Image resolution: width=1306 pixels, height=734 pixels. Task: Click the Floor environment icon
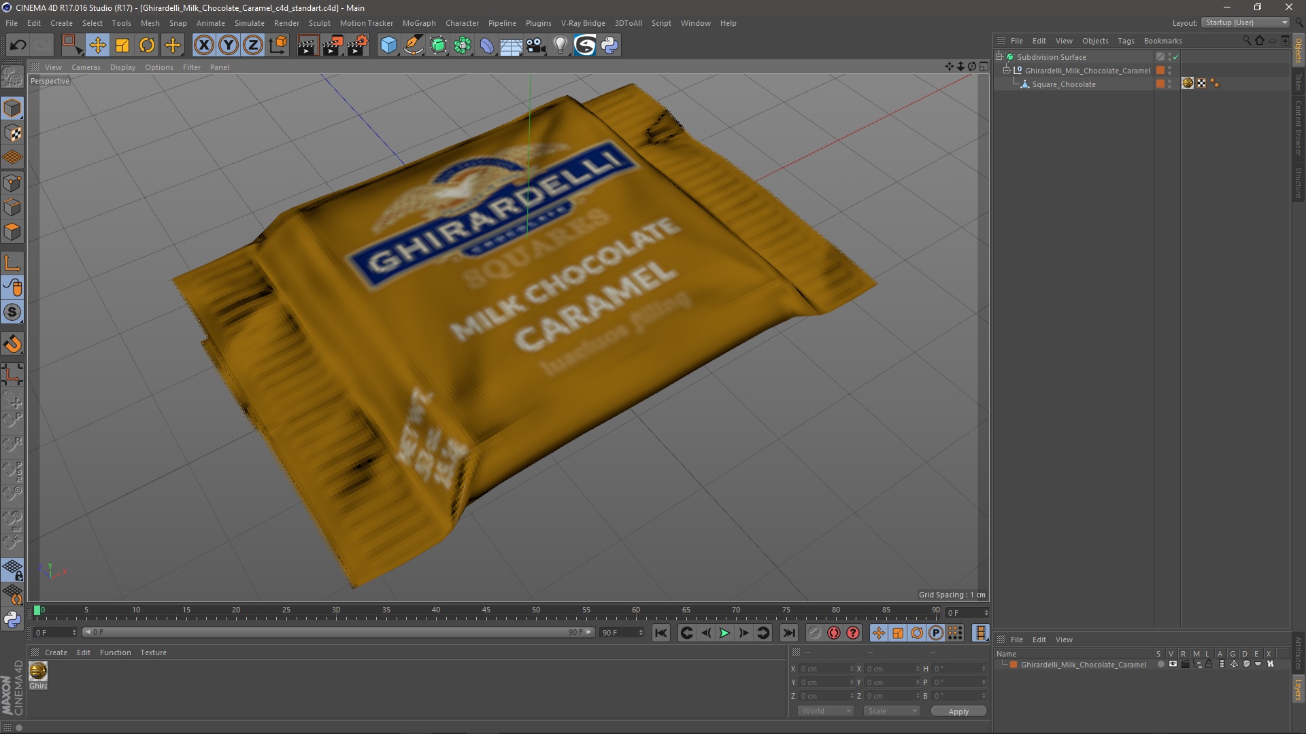(x=512, y=46)
